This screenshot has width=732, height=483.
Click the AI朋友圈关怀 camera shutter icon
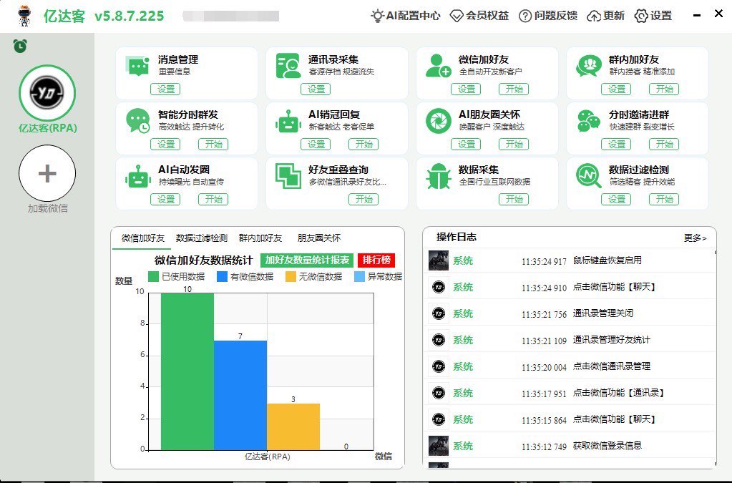click(437, 121)
